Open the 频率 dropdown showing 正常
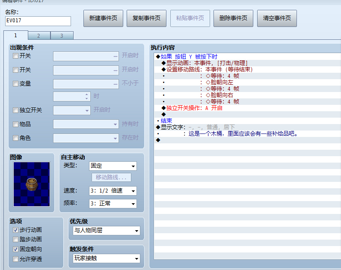The image size is (341, 270). click(x=113, y=204)
